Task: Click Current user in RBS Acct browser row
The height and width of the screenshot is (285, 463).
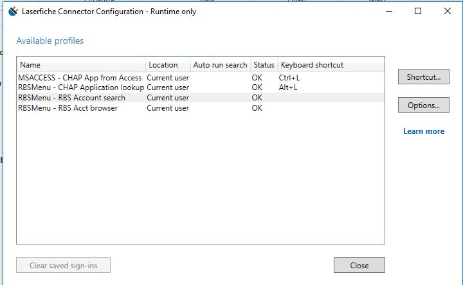Action: point(168,108)
